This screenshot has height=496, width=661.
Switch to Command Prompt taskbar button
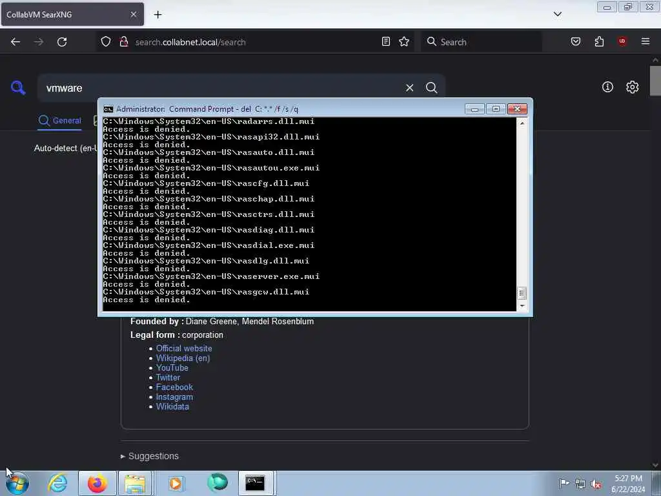click(256, 483)
